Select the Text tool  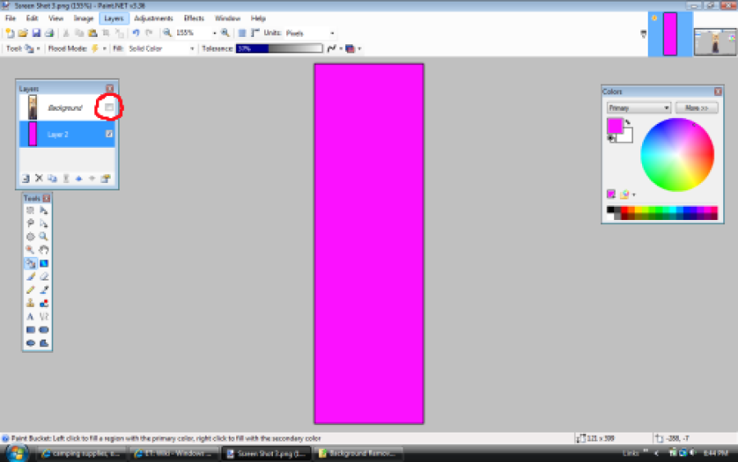click(30, 317)
